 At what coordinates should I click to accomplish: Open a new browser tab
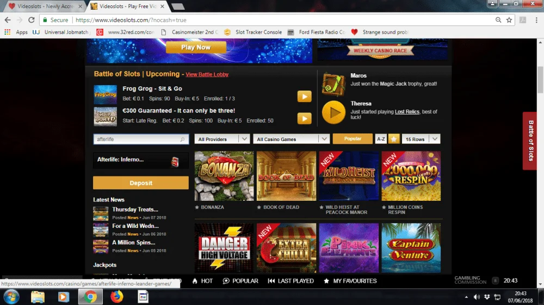coord(178,7)
